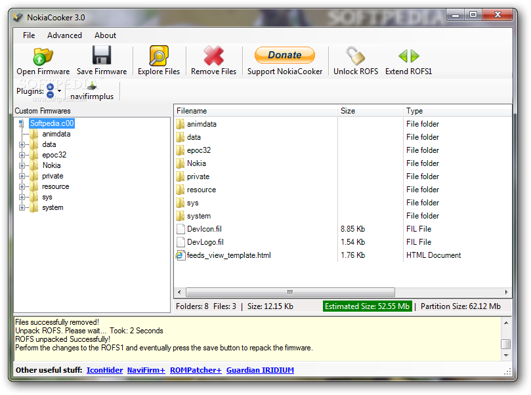The height and width of the screenshot is (395, 531).
Task: Click system folder icon in file list
Action: [180, 216]
